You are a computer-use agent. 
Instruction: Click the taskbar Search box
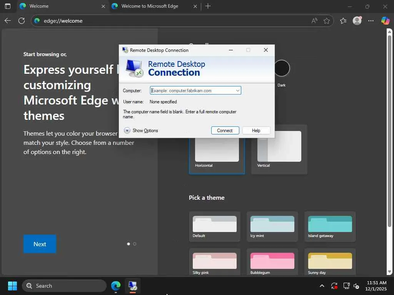pos(64,286)
